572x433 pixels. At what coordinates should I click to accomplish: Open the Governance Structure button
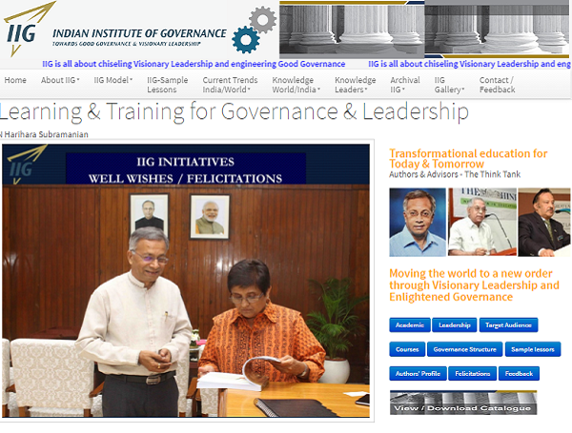(465, 349)
